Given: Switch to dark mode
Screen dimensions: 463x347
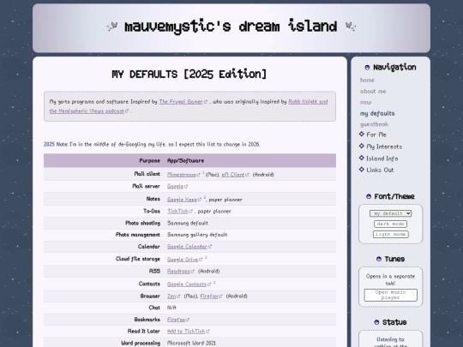Looking at the screenshot, I should coord(390,224).
